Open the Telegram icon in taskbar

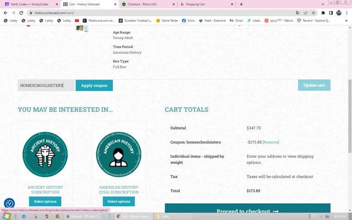(24, 216)
